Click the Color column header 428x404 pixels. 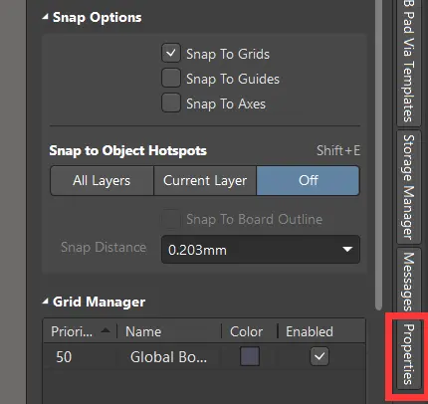[x=250, y=331]
